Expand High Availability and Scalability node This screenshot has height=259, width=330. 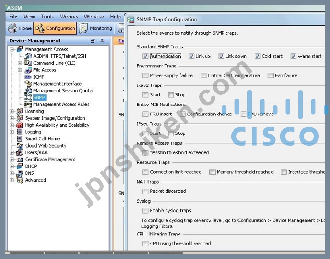pos(12,125)
